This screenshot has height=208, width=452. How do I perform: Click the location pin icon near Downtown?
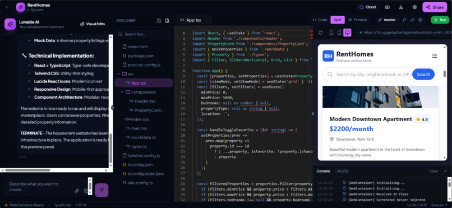coord(331,139)
